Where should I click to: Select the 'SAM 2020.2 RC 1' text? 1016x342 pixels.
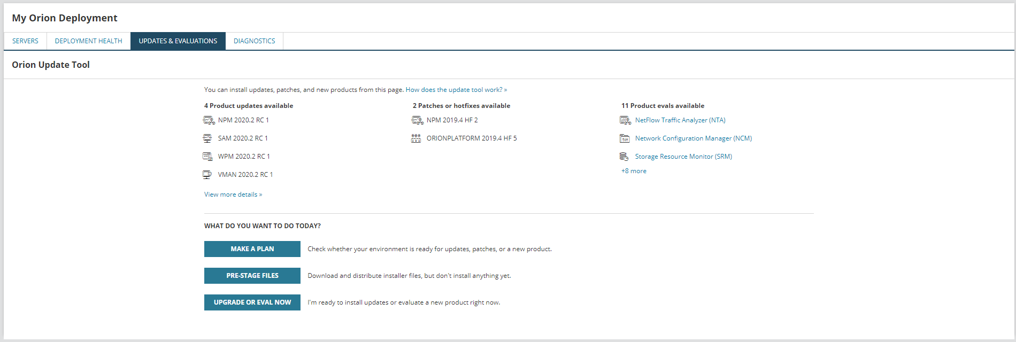pos(243,138)
